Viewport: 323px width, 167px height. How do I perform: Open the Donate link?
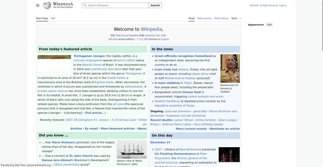[x=254, y=6]
